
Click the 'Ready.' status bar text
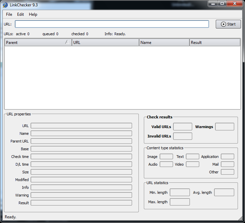point(10,217)
